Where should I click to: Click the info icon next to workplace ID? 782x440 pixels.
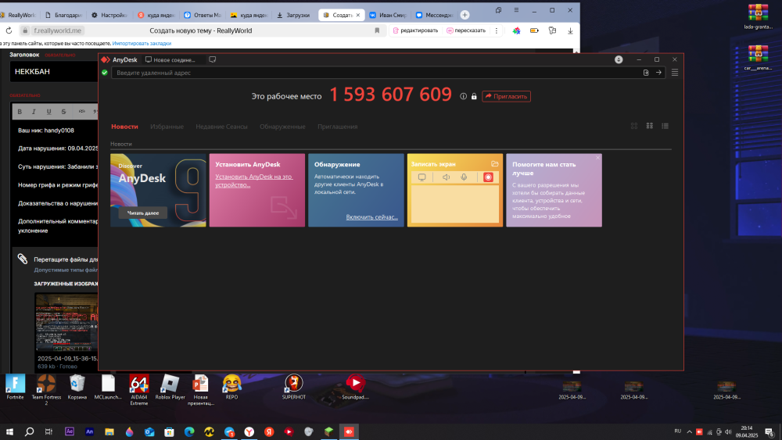[463, 96]
